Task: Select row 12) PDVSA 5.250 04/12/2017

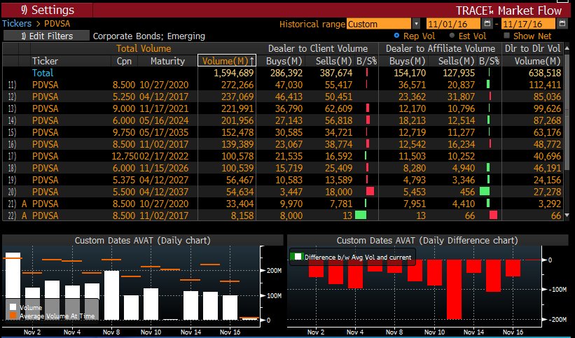Action: 283,97
